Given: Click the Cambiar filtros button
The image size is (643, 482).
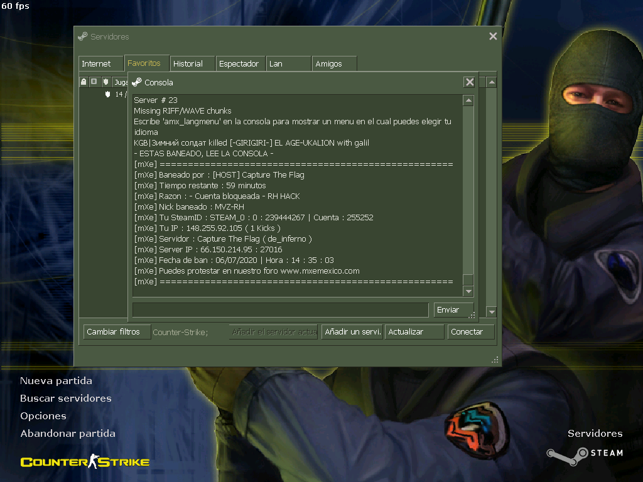Looking at the screenshot, I should pyautogui.click(x=117, y=331).
